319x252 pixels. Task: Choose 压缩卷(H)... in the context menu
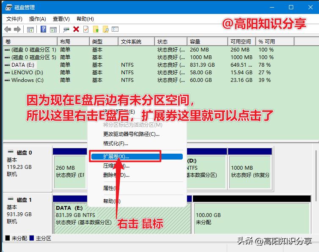point(137,166)
